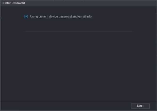Click the blue checkmark icon
The image size is (157, 111).
pos(26,17)
